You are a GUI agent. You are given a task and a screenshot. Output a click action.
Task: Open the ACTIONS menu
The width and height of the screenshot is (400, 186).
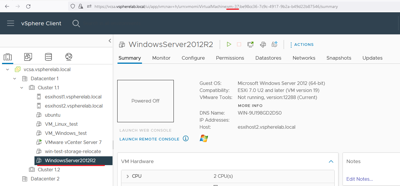click(302, 44)
